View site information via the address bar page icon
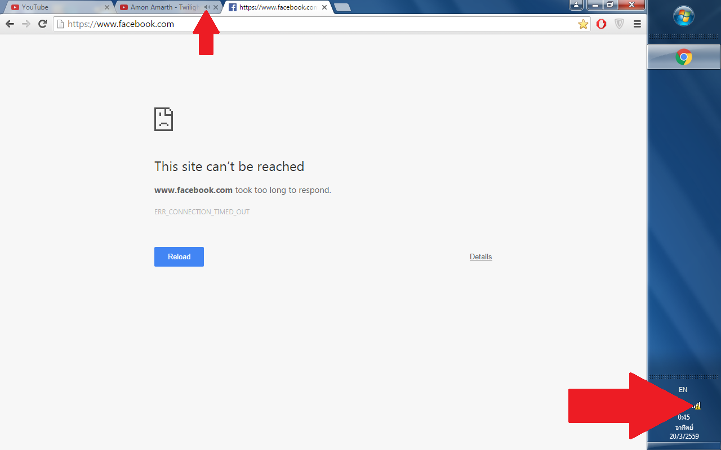Image resolution: width=721 pixels, height=450 pixels. click(x=61, y=24)
